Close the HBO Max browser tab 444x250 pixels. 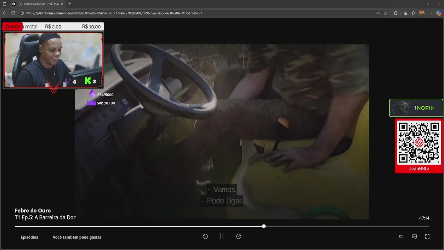[x=63, y=4]
